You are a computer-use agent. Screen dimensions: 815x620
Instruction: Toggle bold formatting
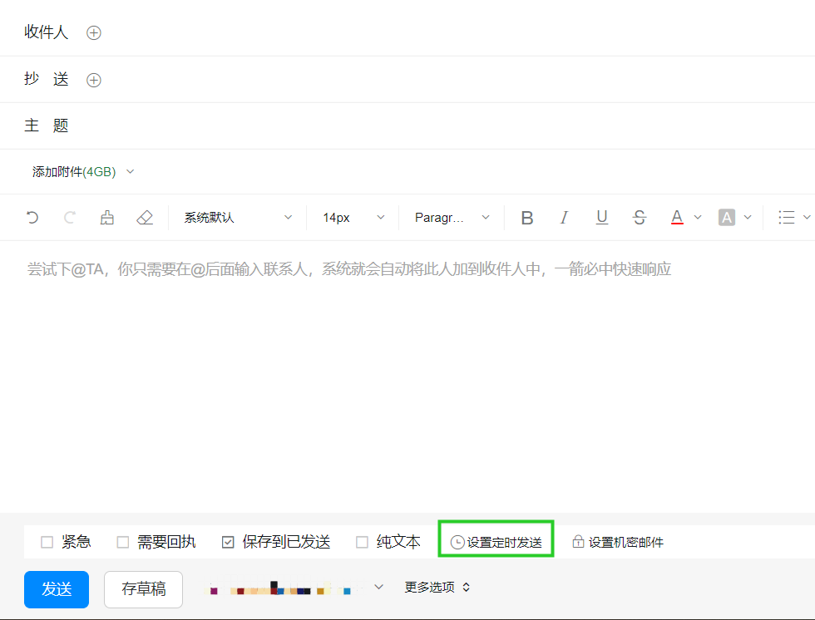click(x=527, y=218)
